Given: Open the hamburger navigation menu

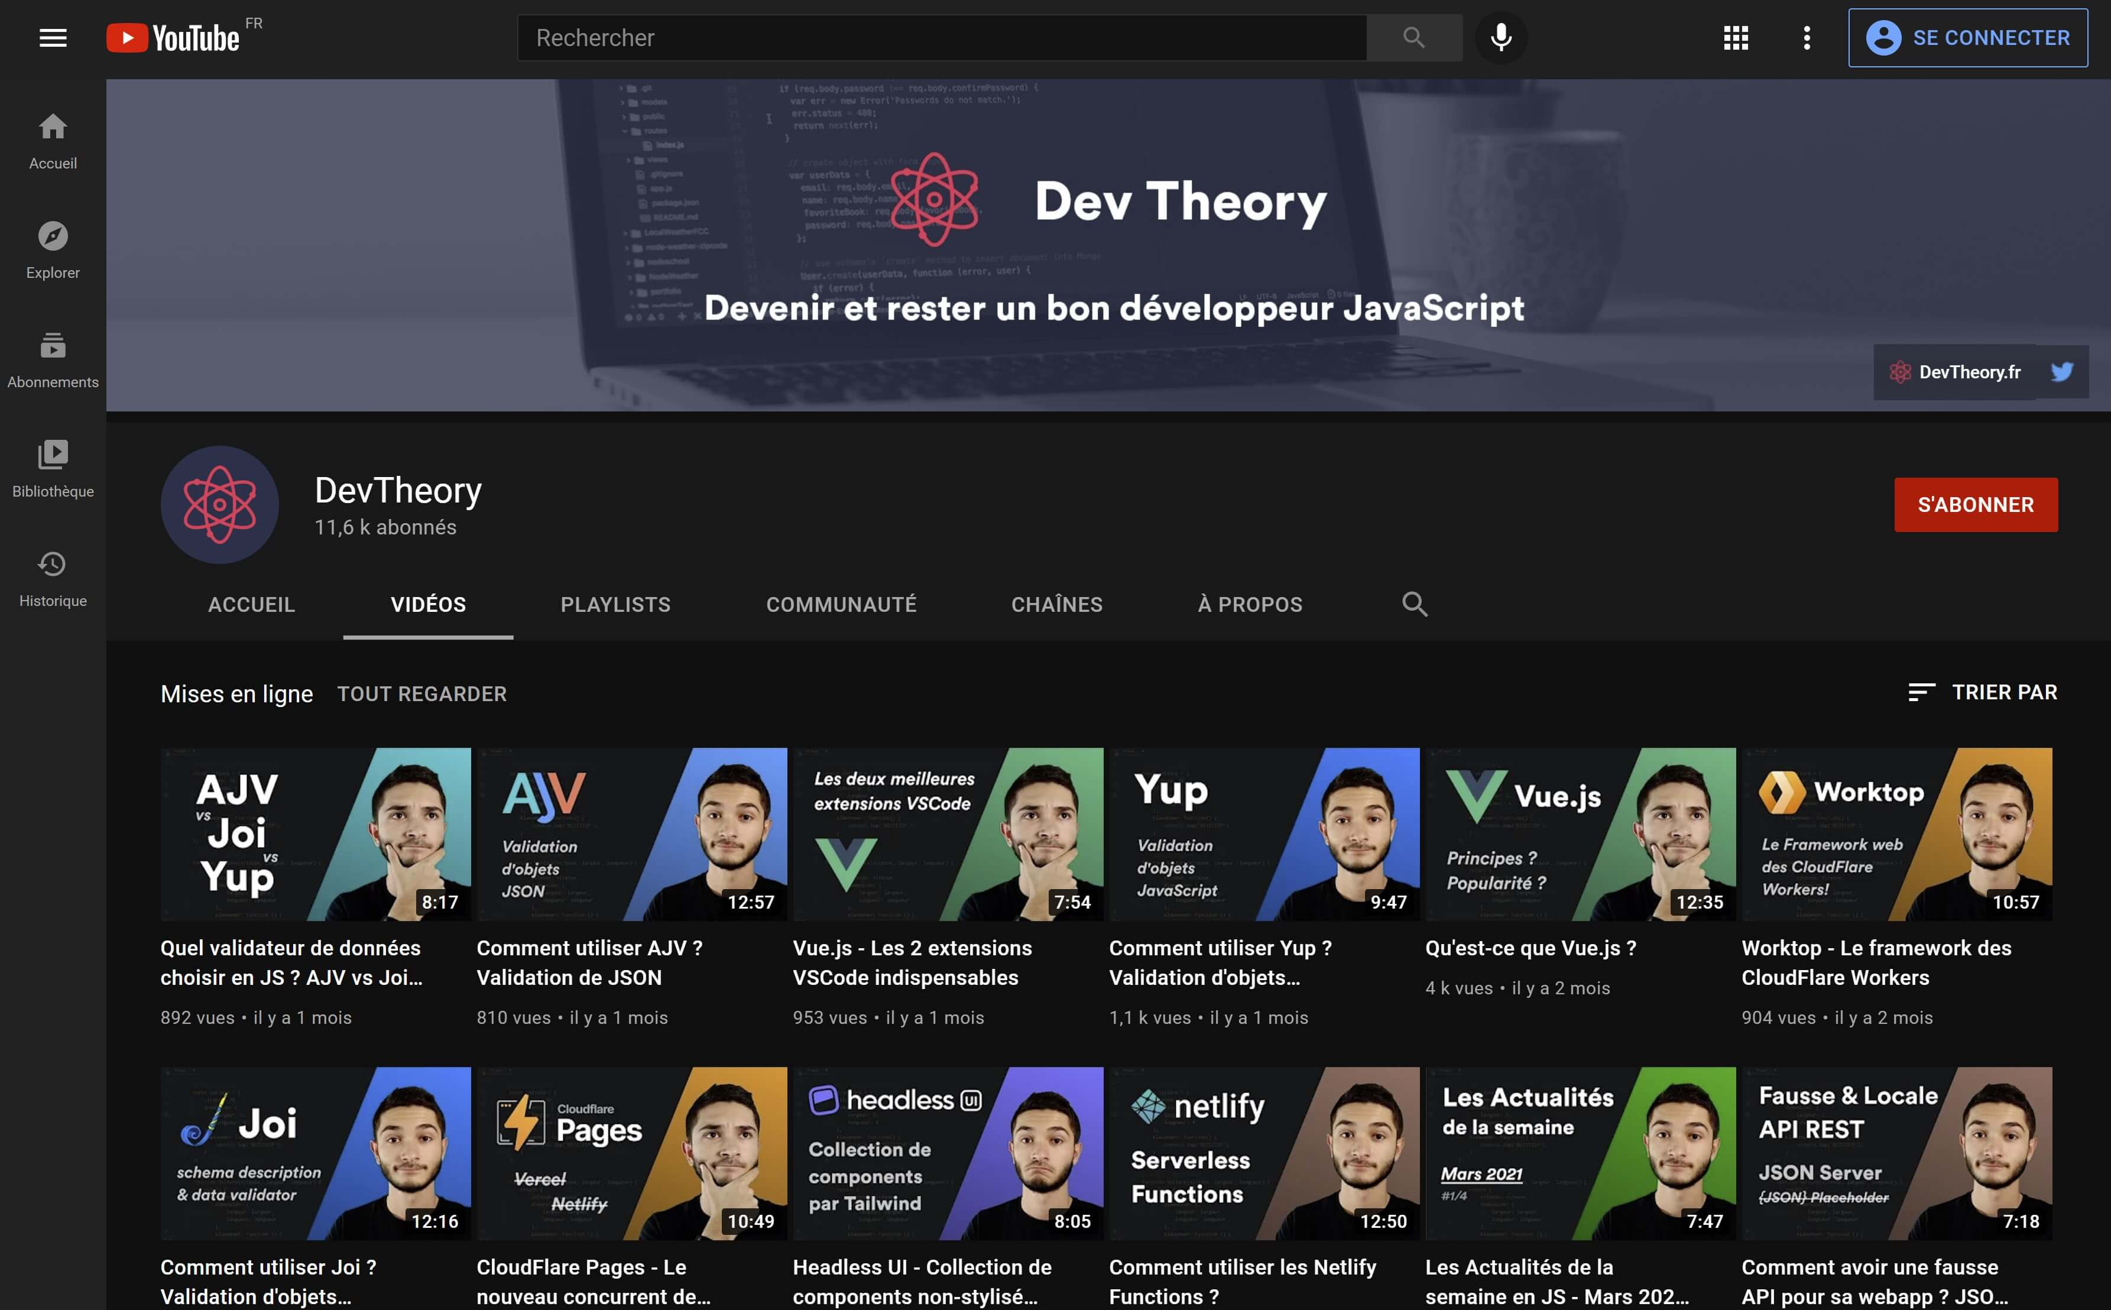Looking at the screenshot, I should pos(52,37).
